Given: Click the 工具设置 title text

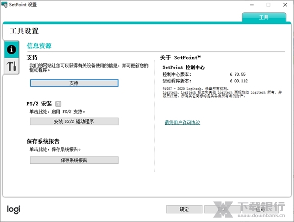Looking at the screenshot, I should [x=24, y=31].
